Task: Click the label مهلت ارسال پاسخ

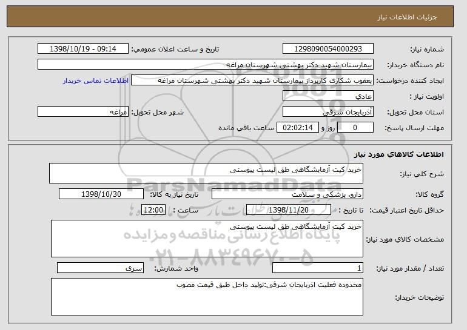Action: pyautogui.click(x=414, y=128)
